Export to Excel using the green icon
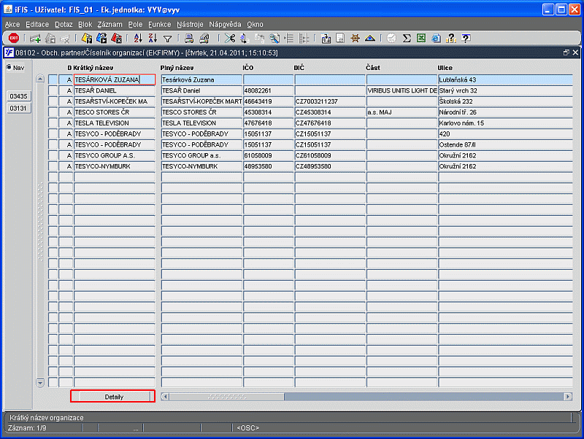Image resolution: width=584 pixels, height=439 pixels. click(x=421, y=38)
